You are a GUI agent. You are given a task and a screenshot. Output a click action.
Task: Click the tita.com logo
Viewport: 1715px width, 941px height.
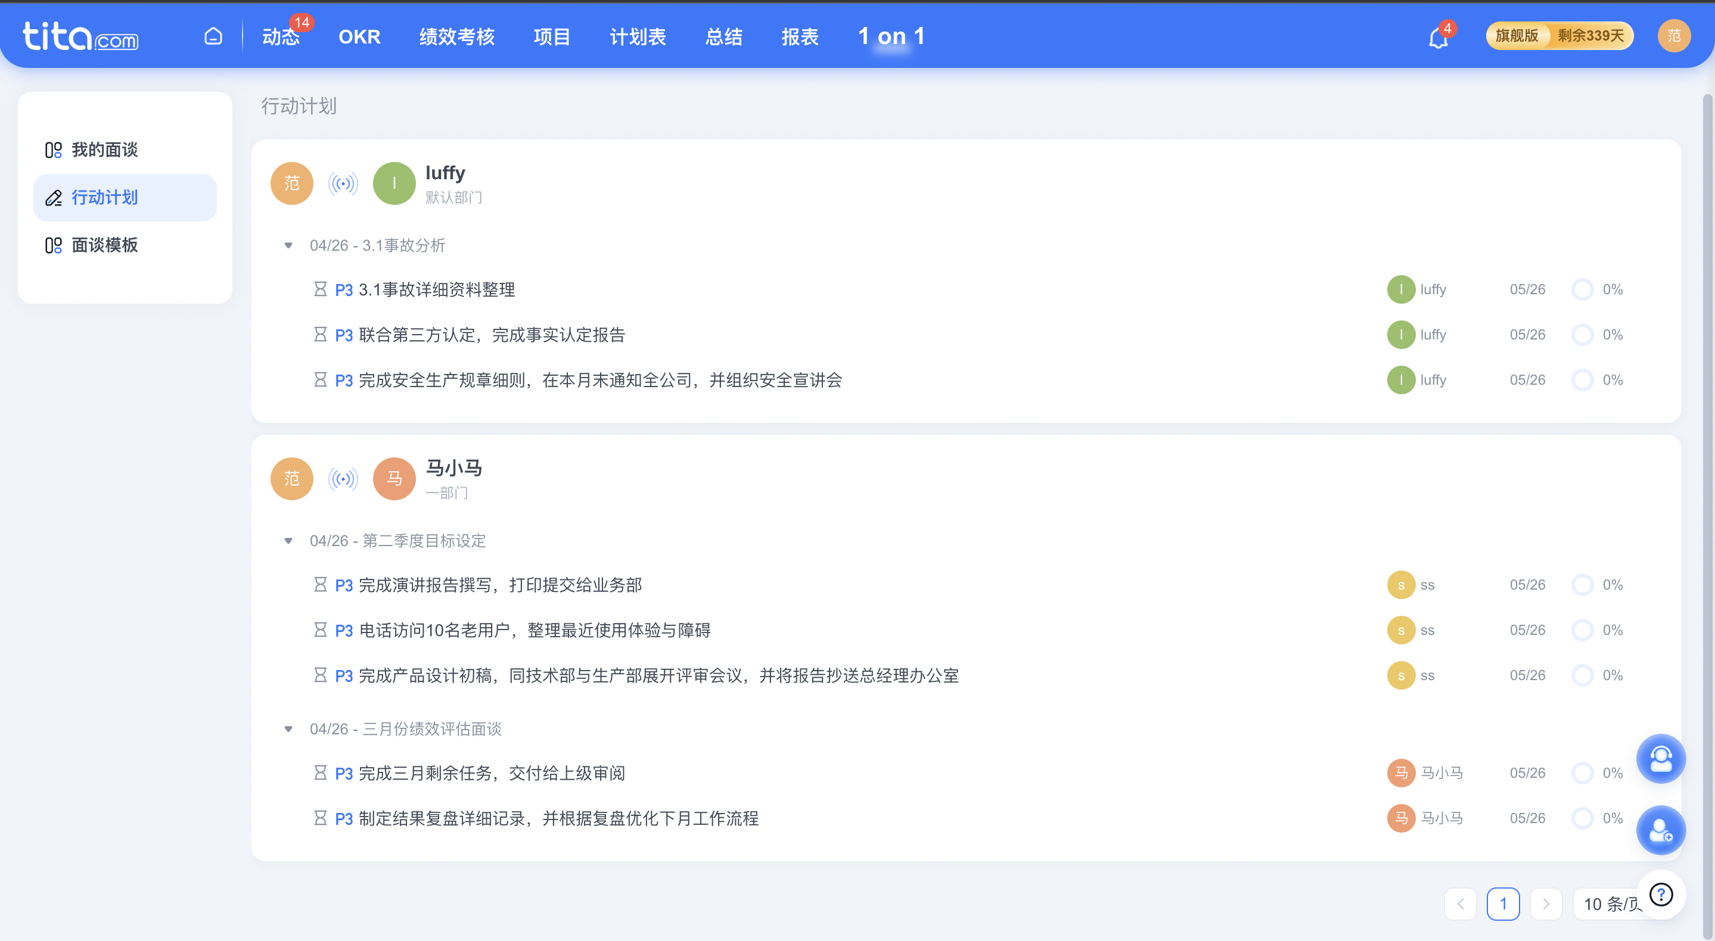(80, 36)
